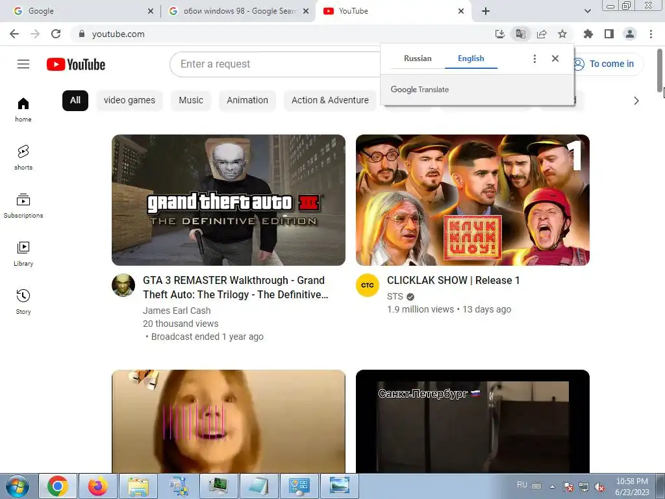Select the Music chip
Image resolution: width=665 pixels, height=499 pixels.
pos(191,101)
